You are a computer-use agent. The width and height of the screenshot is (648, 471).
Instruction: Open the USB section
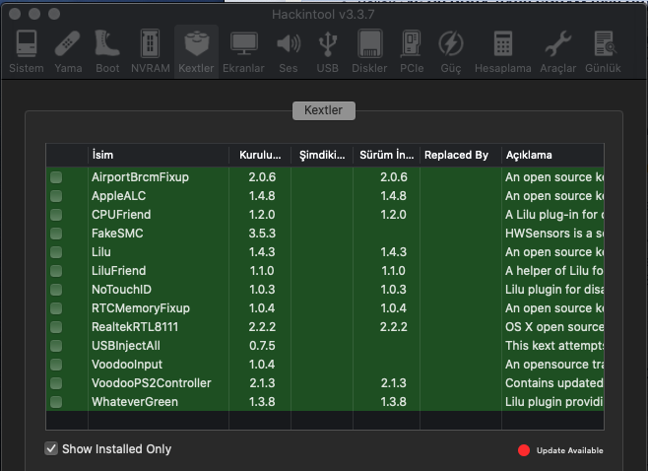(x=328, y=51)
